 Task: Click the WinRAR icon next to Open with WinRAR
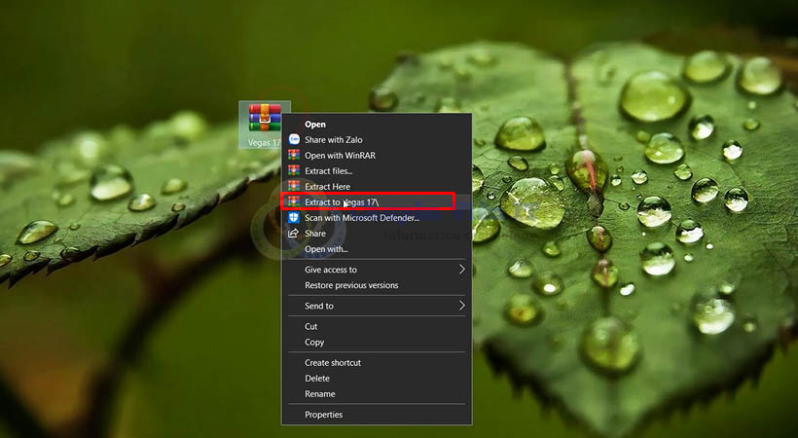(x=294, y=156)
